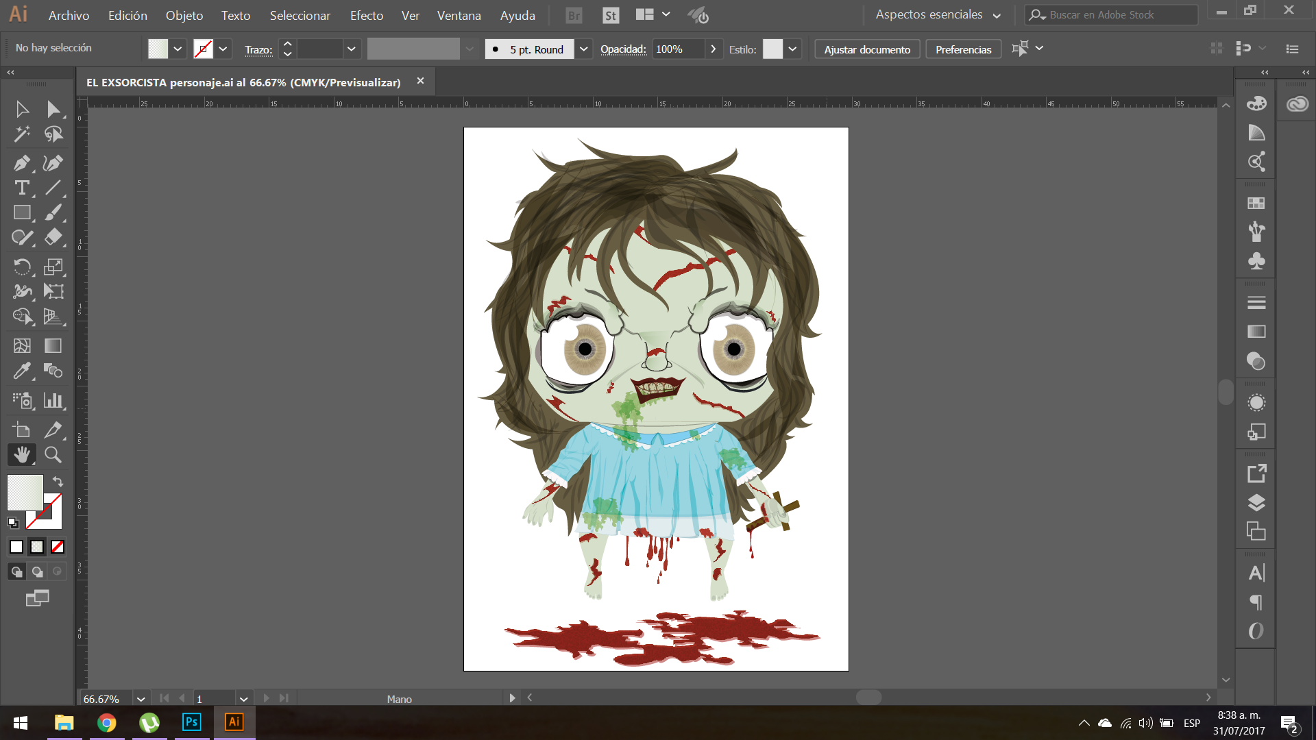Select the Eyedropper tool
The height and width of the screenshot is (740, 1316).
(22, 371)
